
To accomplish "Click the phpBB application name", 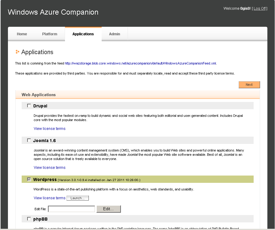I will point(40,219).
